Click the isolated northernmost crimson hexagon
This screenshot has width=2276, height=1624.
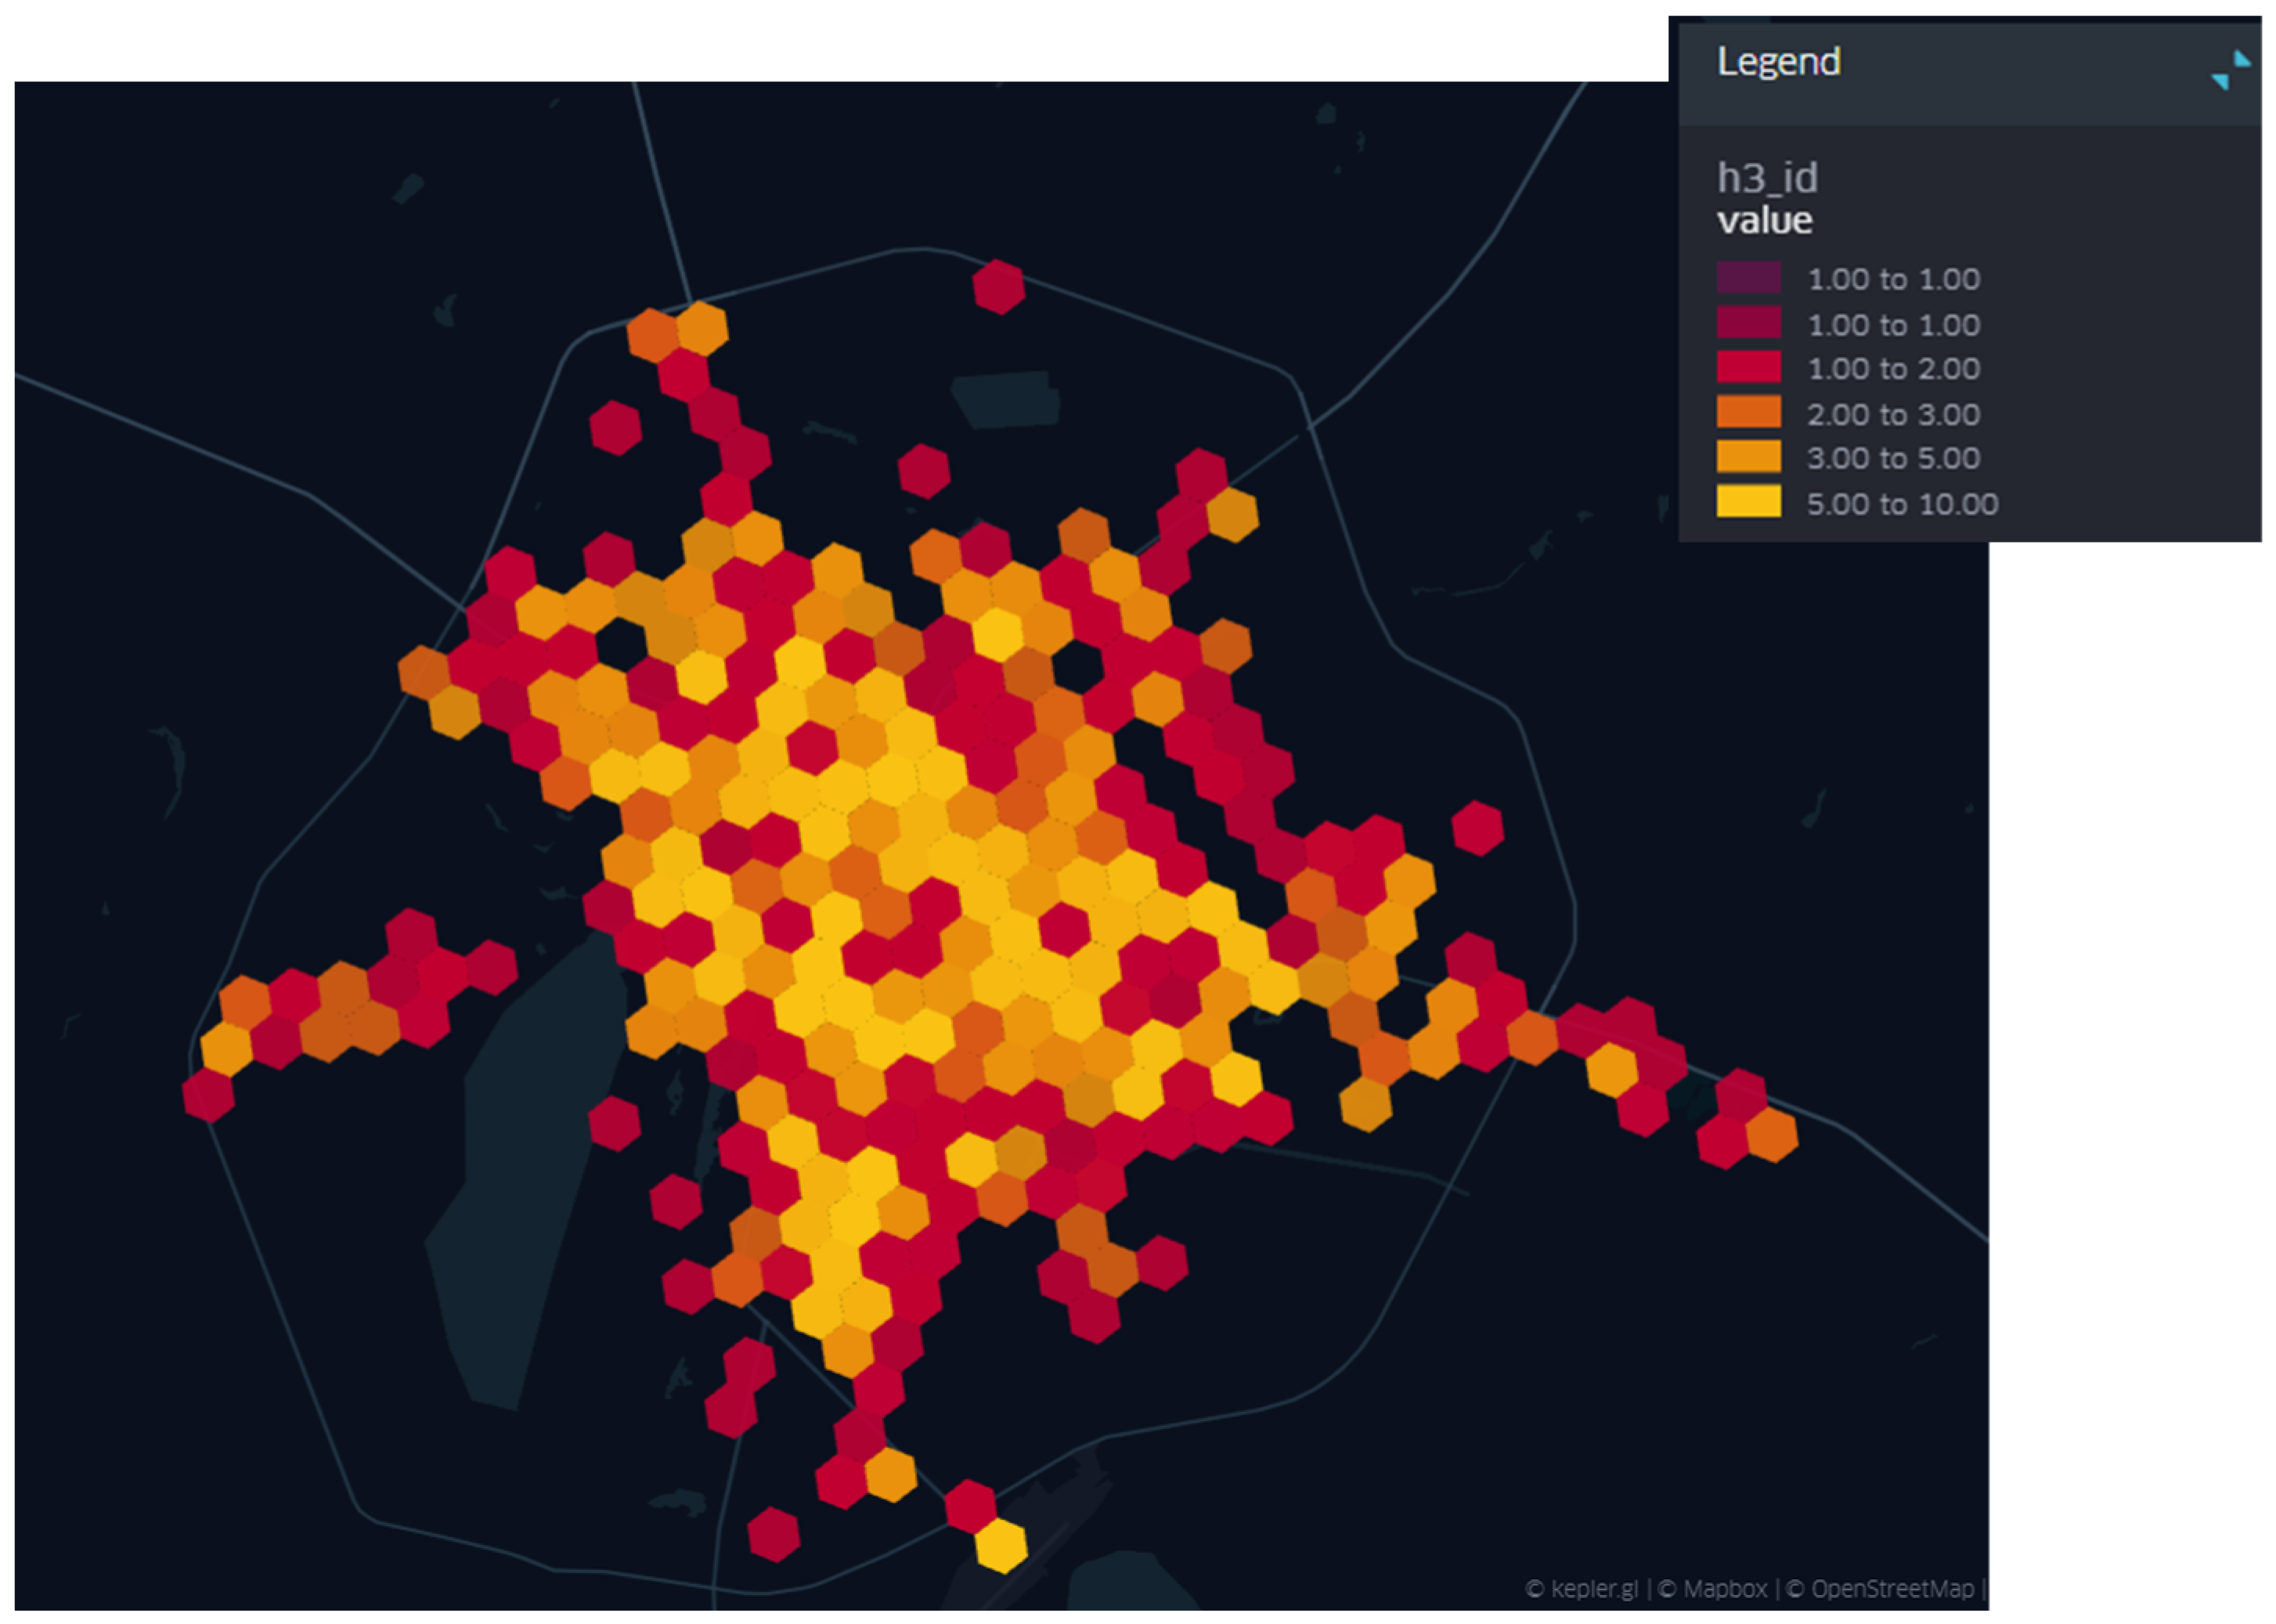[998, 287]
